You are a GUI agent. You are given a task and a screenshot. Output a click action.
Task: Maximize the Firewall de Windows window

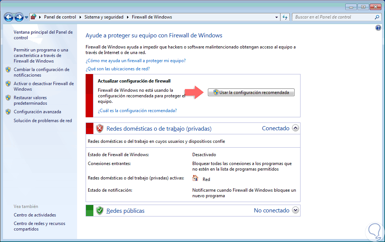click(x=363, y=7)
